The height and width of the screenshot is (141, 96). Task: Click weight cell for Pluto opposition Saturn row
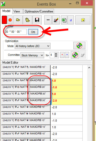coord(66,68)
